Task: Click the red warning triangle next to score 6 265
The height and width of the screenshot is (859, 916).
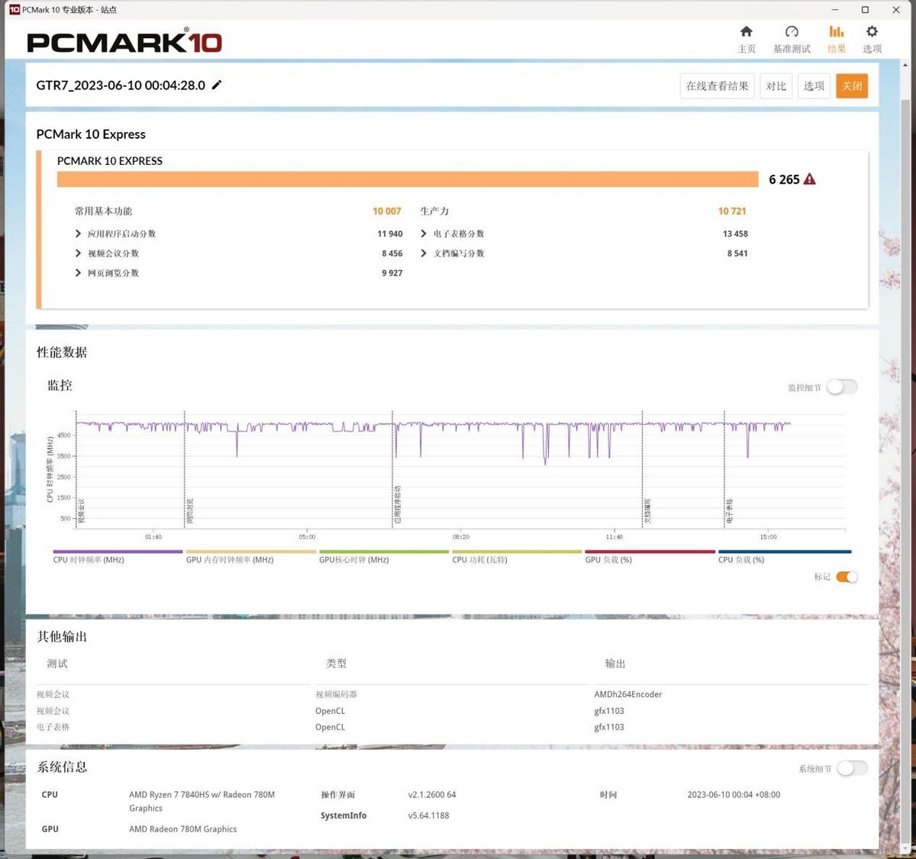Action: pos(810,179)
